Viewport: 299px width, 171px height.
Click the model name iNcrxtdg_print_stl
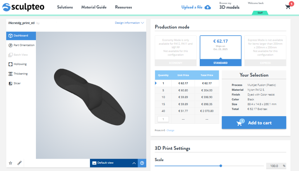[x=21, y=23]
